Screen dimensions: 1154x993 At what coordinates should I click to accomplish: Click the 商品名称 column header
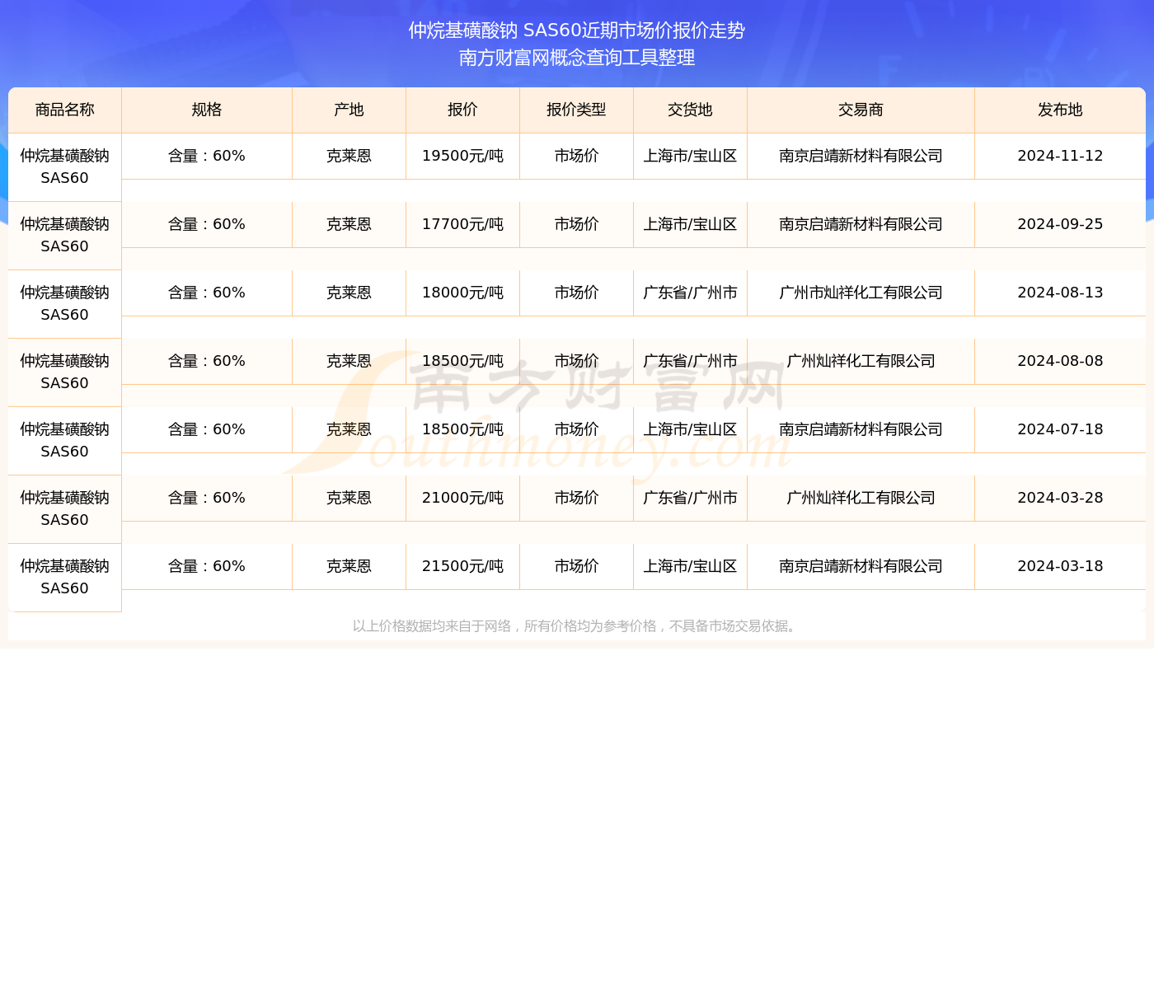click(x=65, y=110)
